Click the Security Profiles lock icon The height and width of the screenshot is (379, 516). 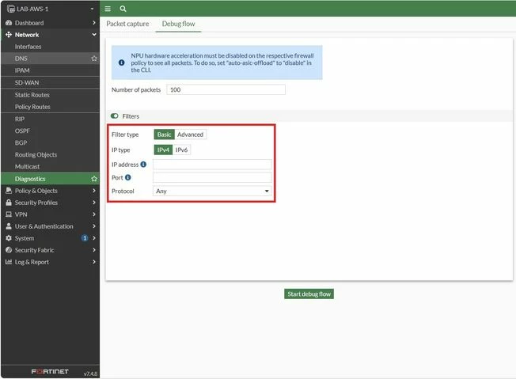point(9,203)
